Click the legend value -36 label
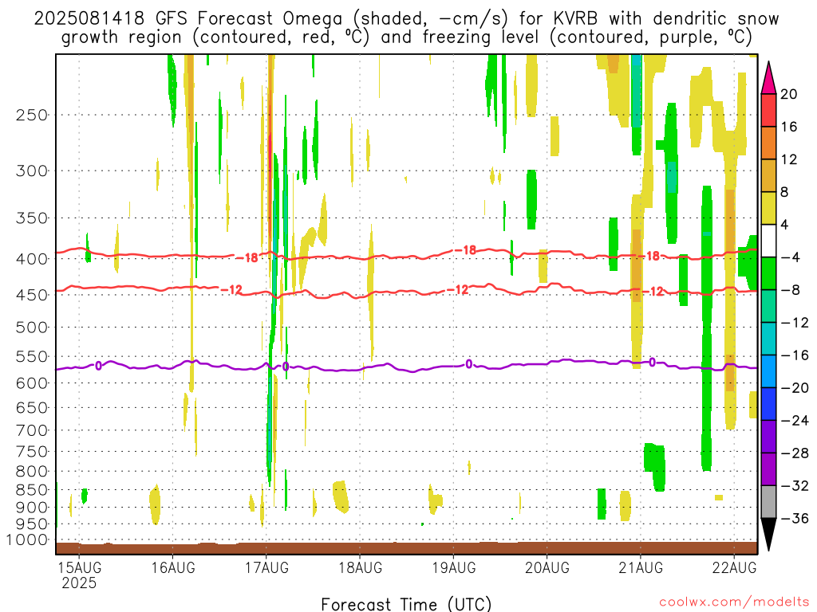817x612 pixels. tap(795, 518)
